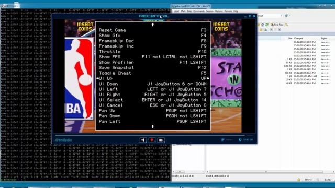Mute audio with the RECentral speaker icon
The width and height of the screenshot is (335, 188).
[x=143, y=140]
